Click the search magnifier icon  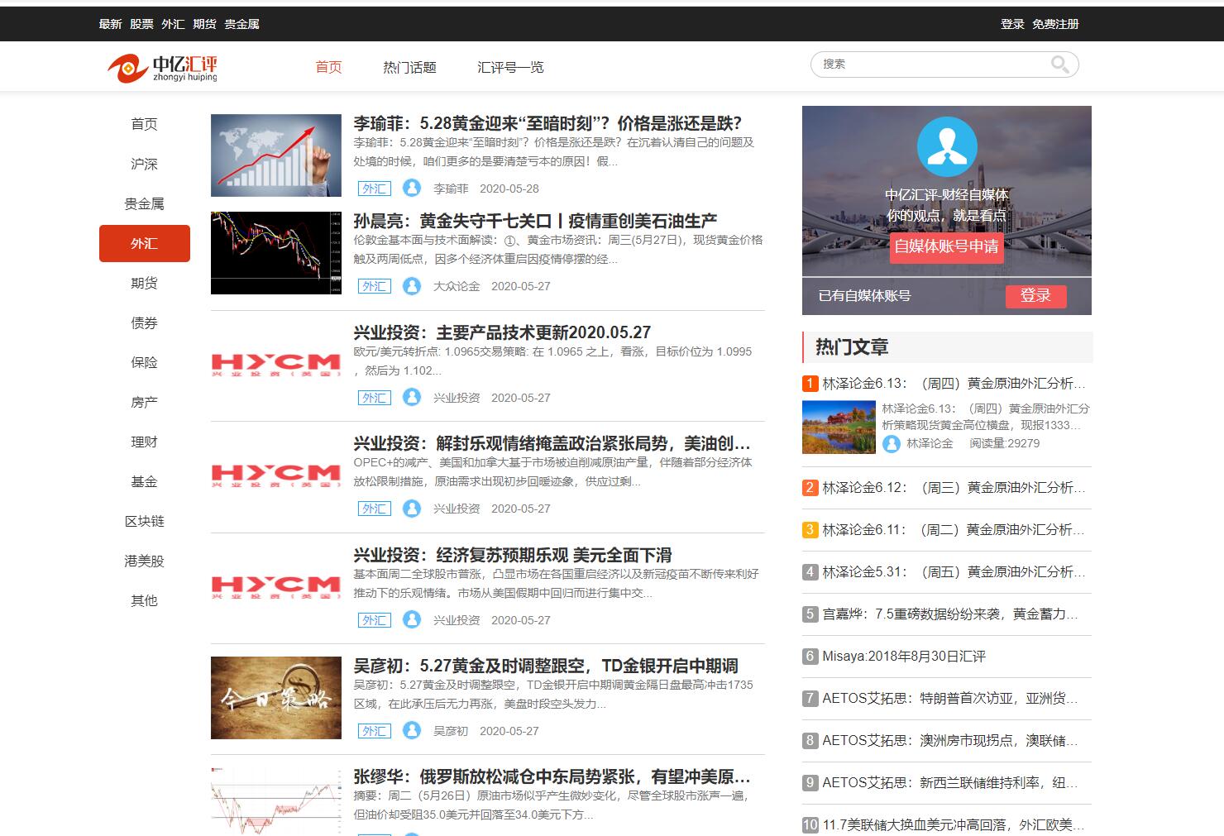click(1059, 64)
